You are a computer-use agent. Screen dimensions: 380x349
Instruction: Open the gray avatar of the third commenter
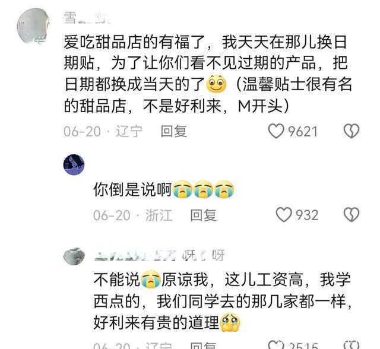click(74, 256)
